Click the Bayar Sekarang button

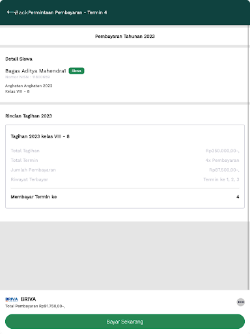click(x=125, y=322)
